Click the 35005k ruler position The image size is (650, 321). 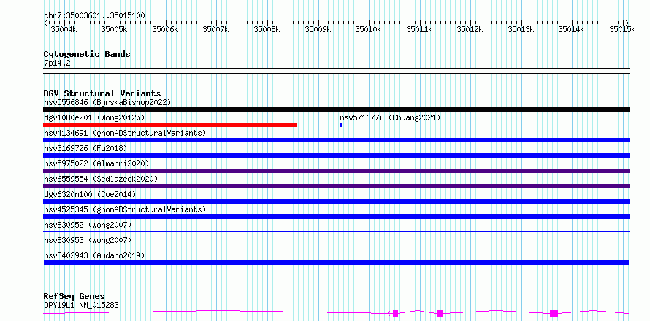pos(115,29)
